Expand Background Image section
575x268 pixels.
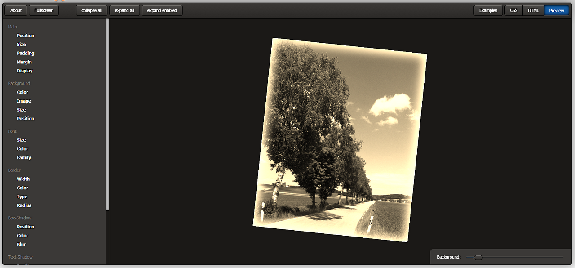click(24, 101)
